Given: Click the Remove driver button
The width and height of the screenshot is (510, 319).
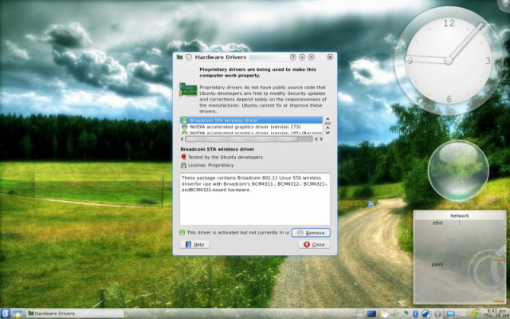Looking at the screenshot, I should 311,232.
